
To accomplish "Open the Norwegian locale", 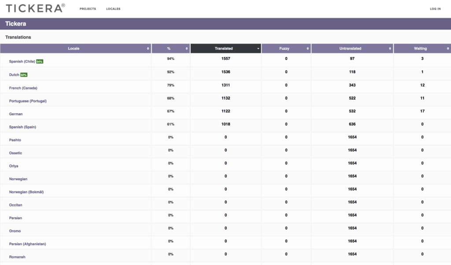I will click(18, 179).
